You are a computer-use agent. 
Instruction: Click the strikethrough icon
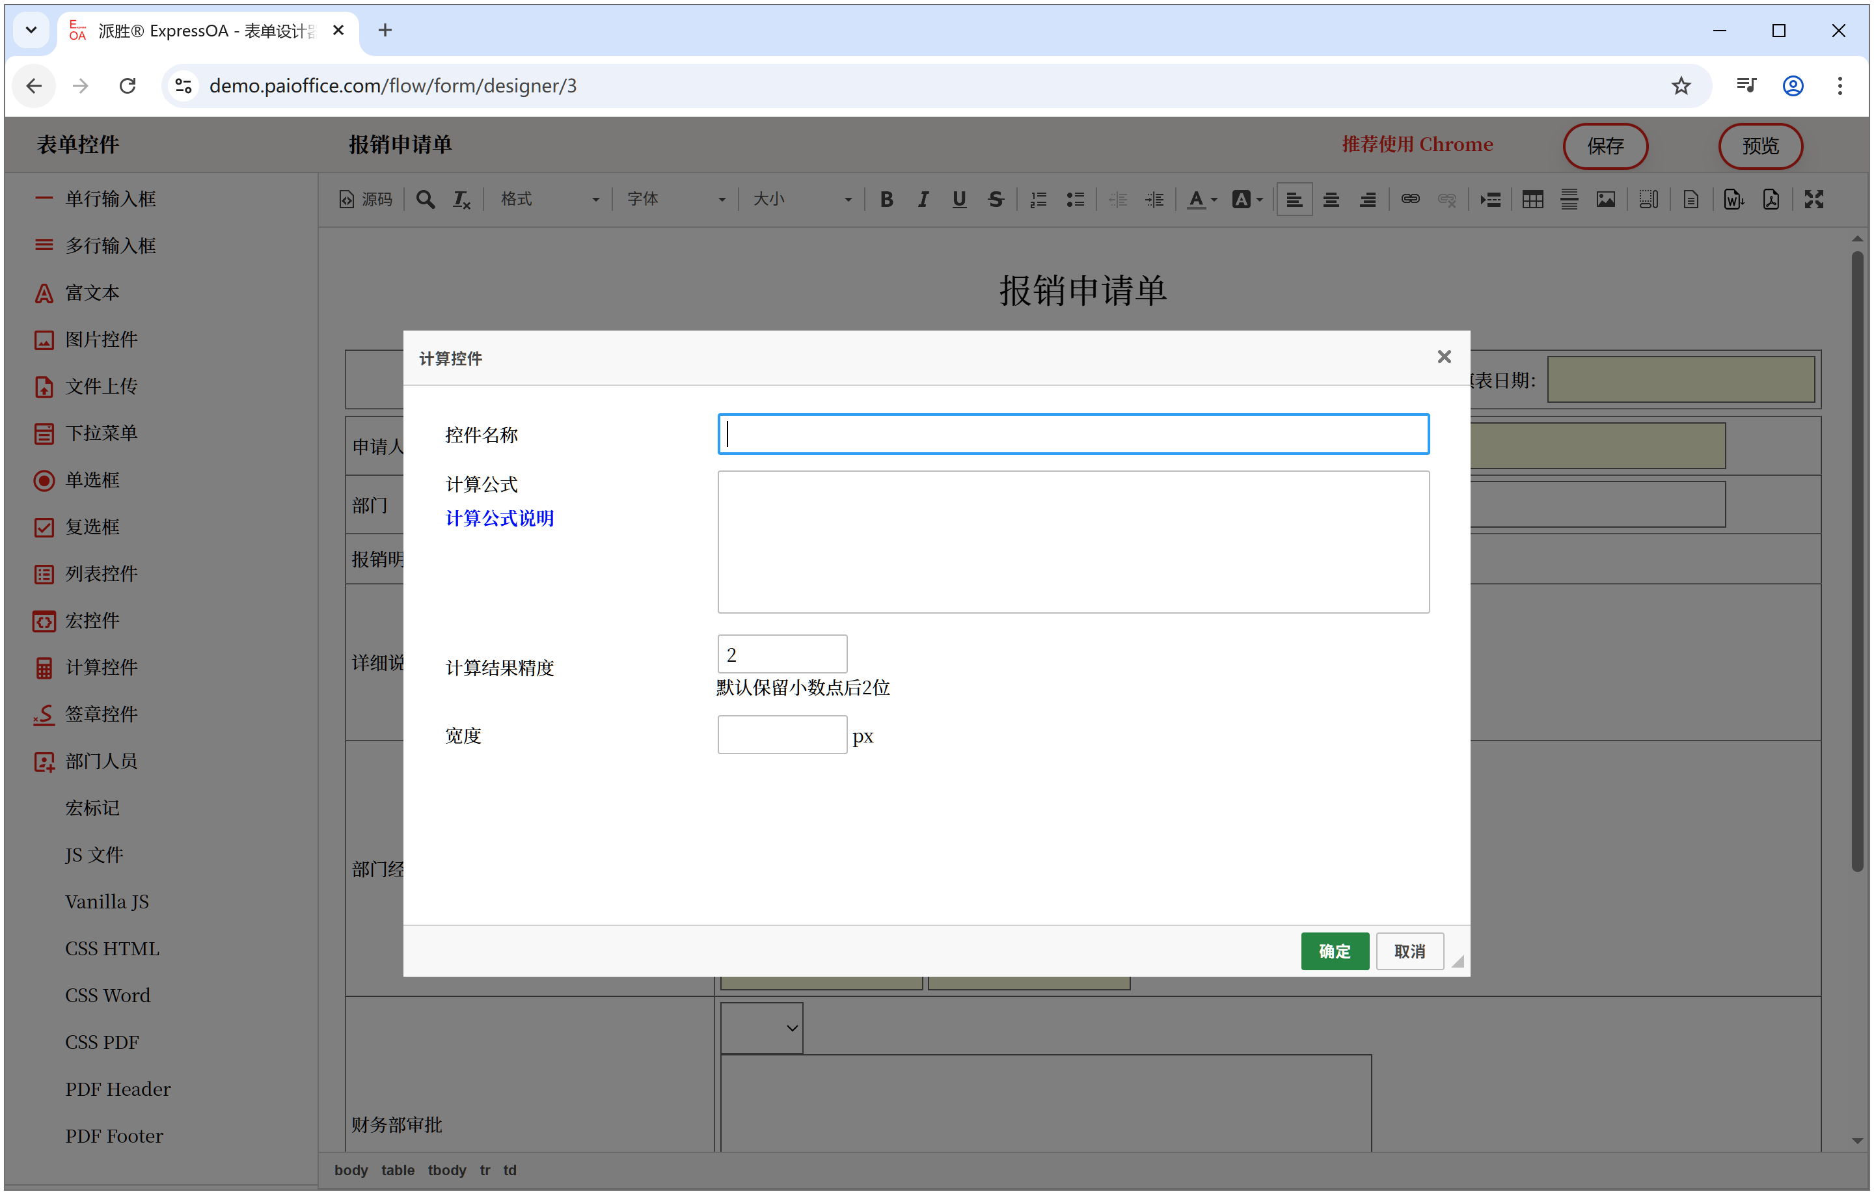(x=996, y=200)
